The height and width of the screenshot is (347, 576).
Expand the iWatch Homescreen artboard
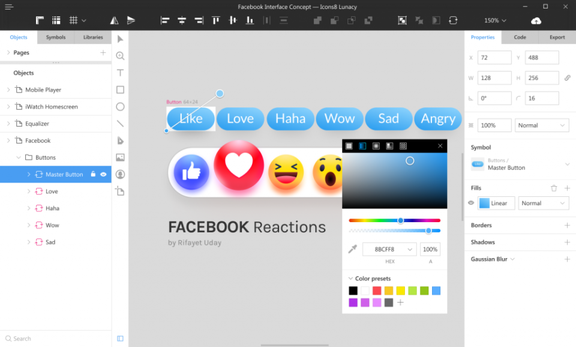coord(8,107)
